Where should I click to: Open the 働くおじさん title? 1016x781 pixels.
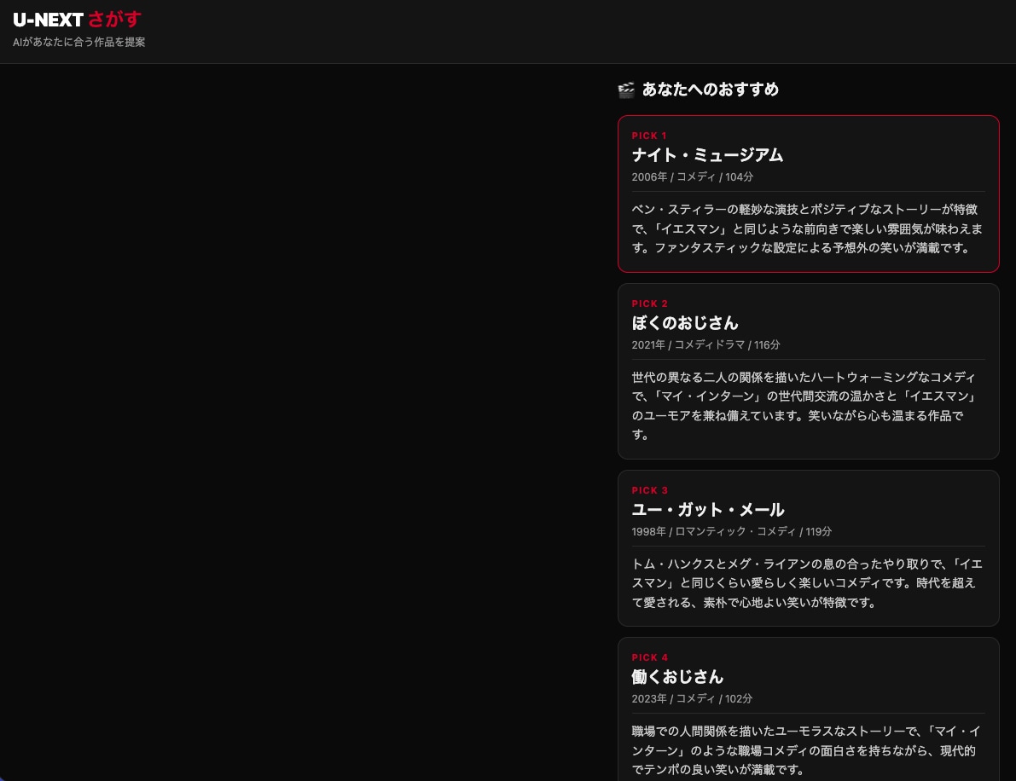(677, 677)
